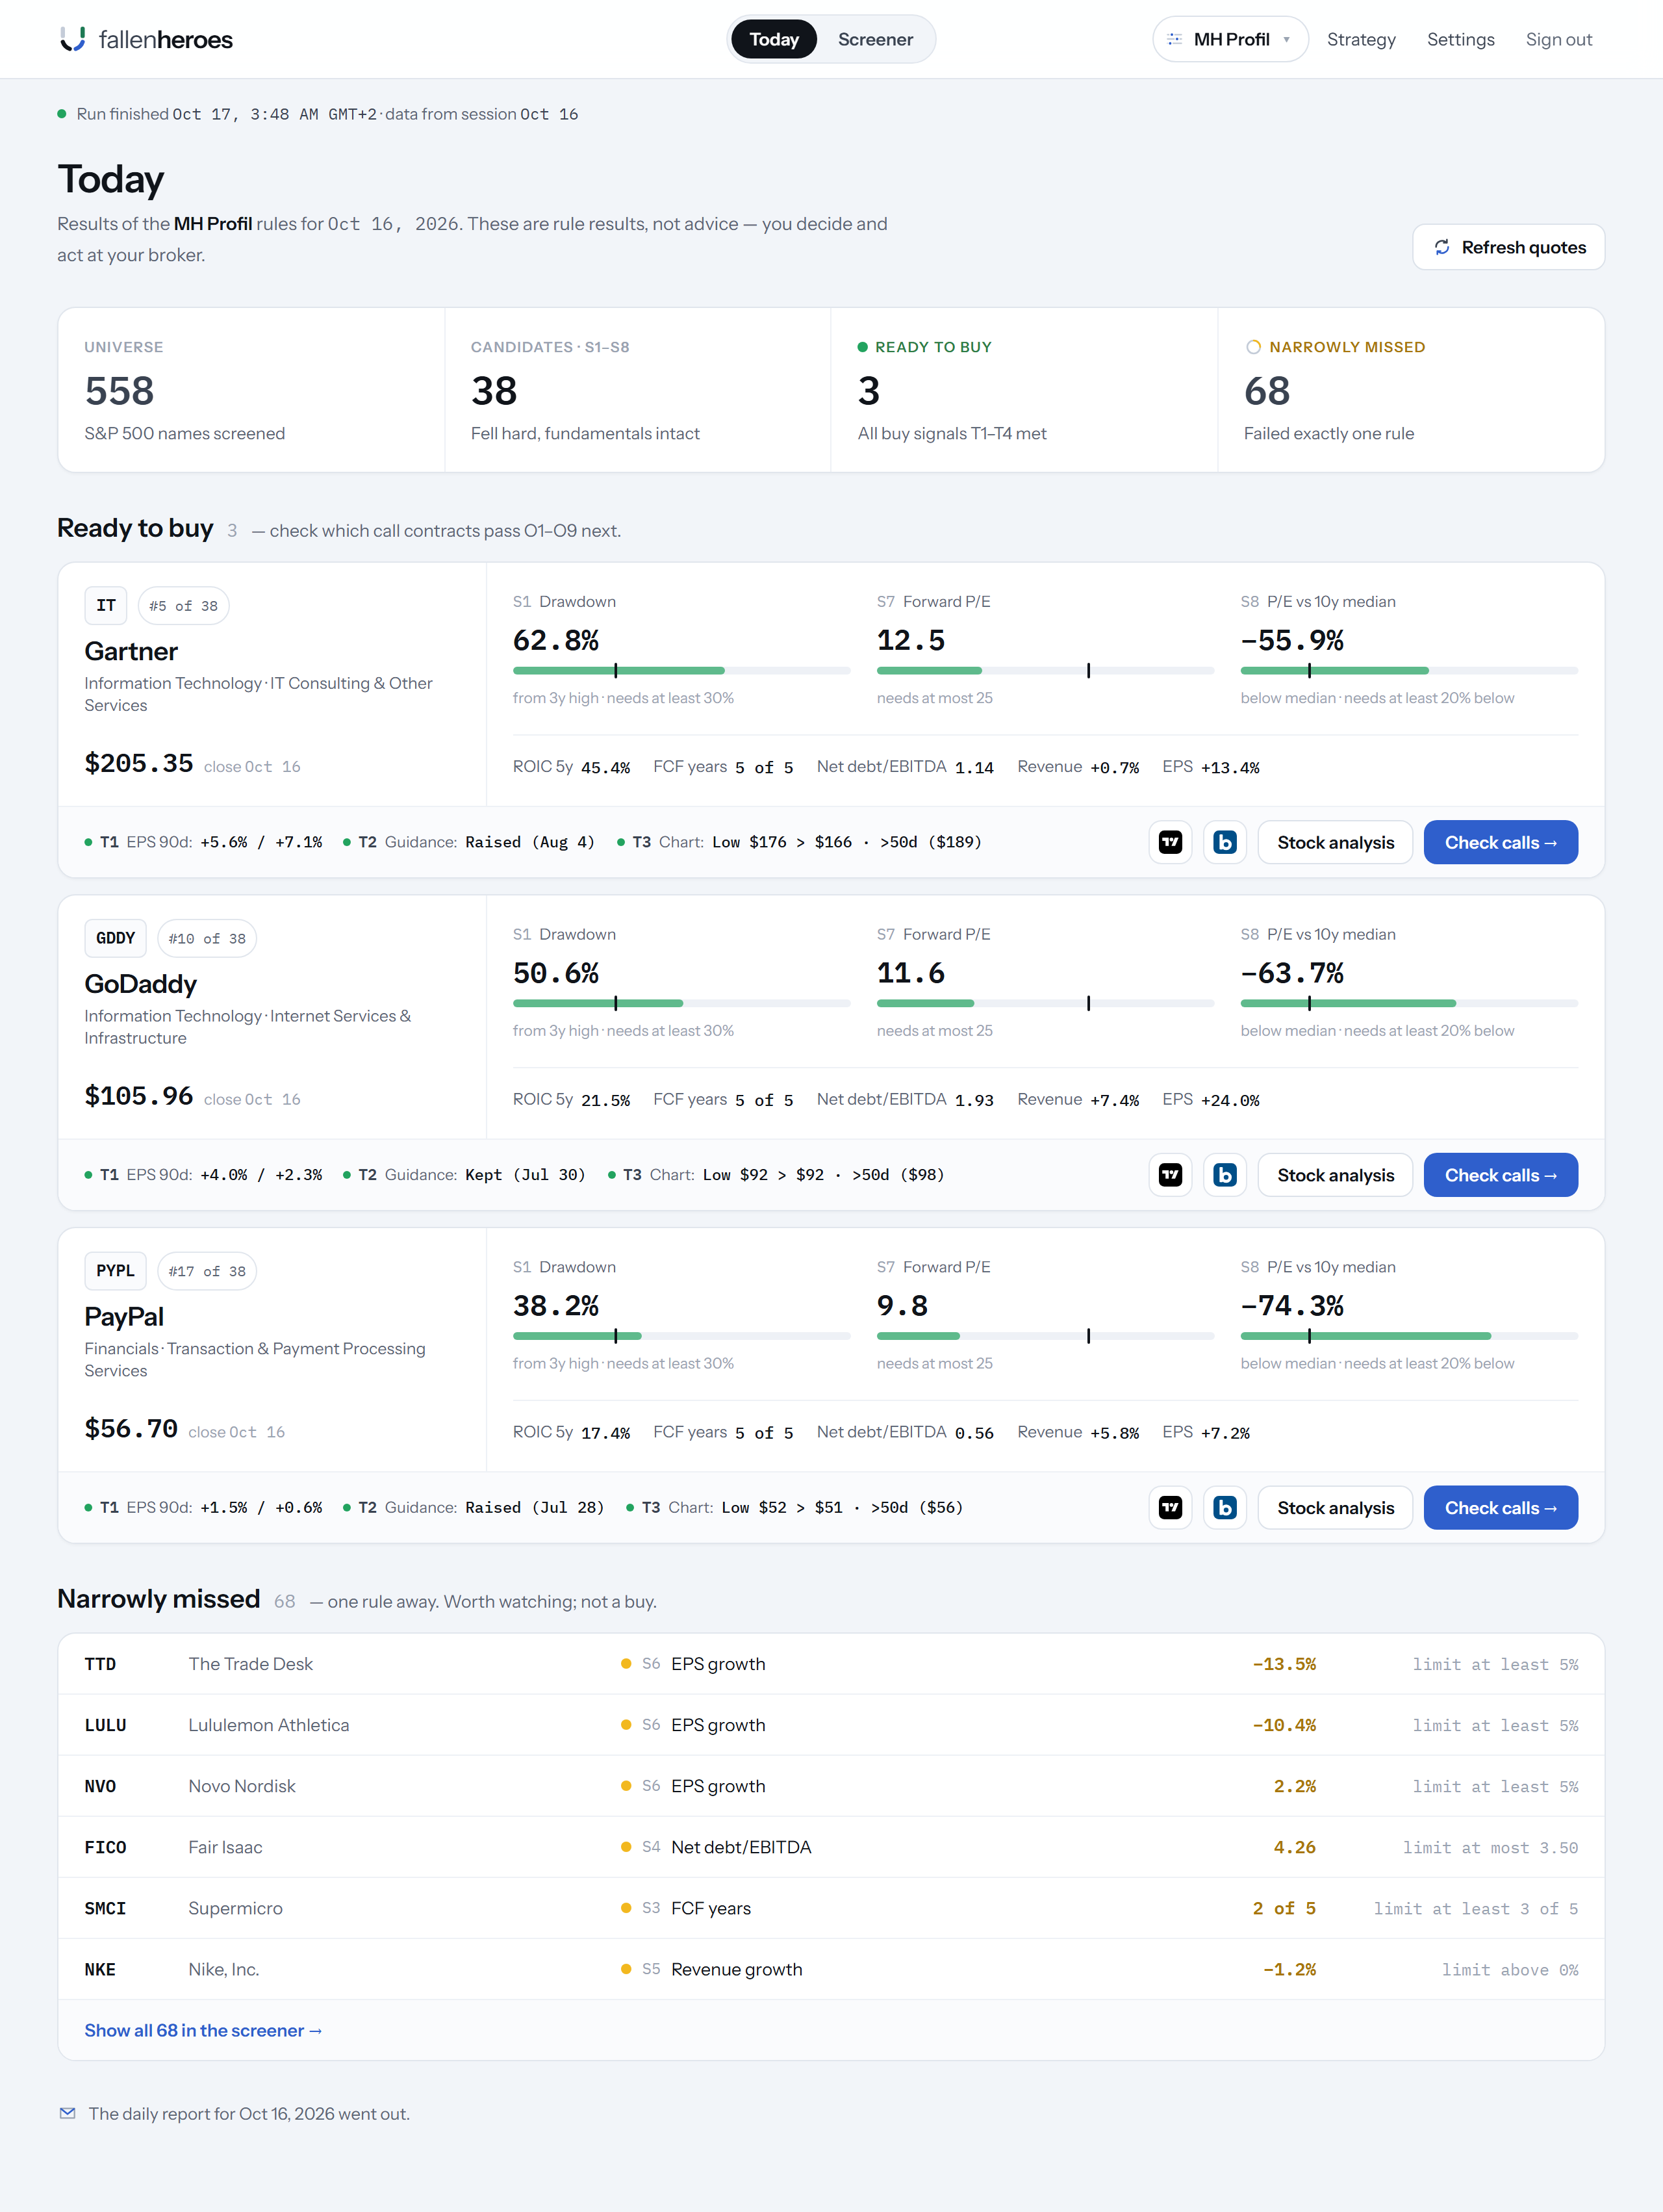Click PayPal's S7 Forward P/E progress bar
The width and height of the screenshot is (1663, 2212).
click(x=1045, y=1336)
